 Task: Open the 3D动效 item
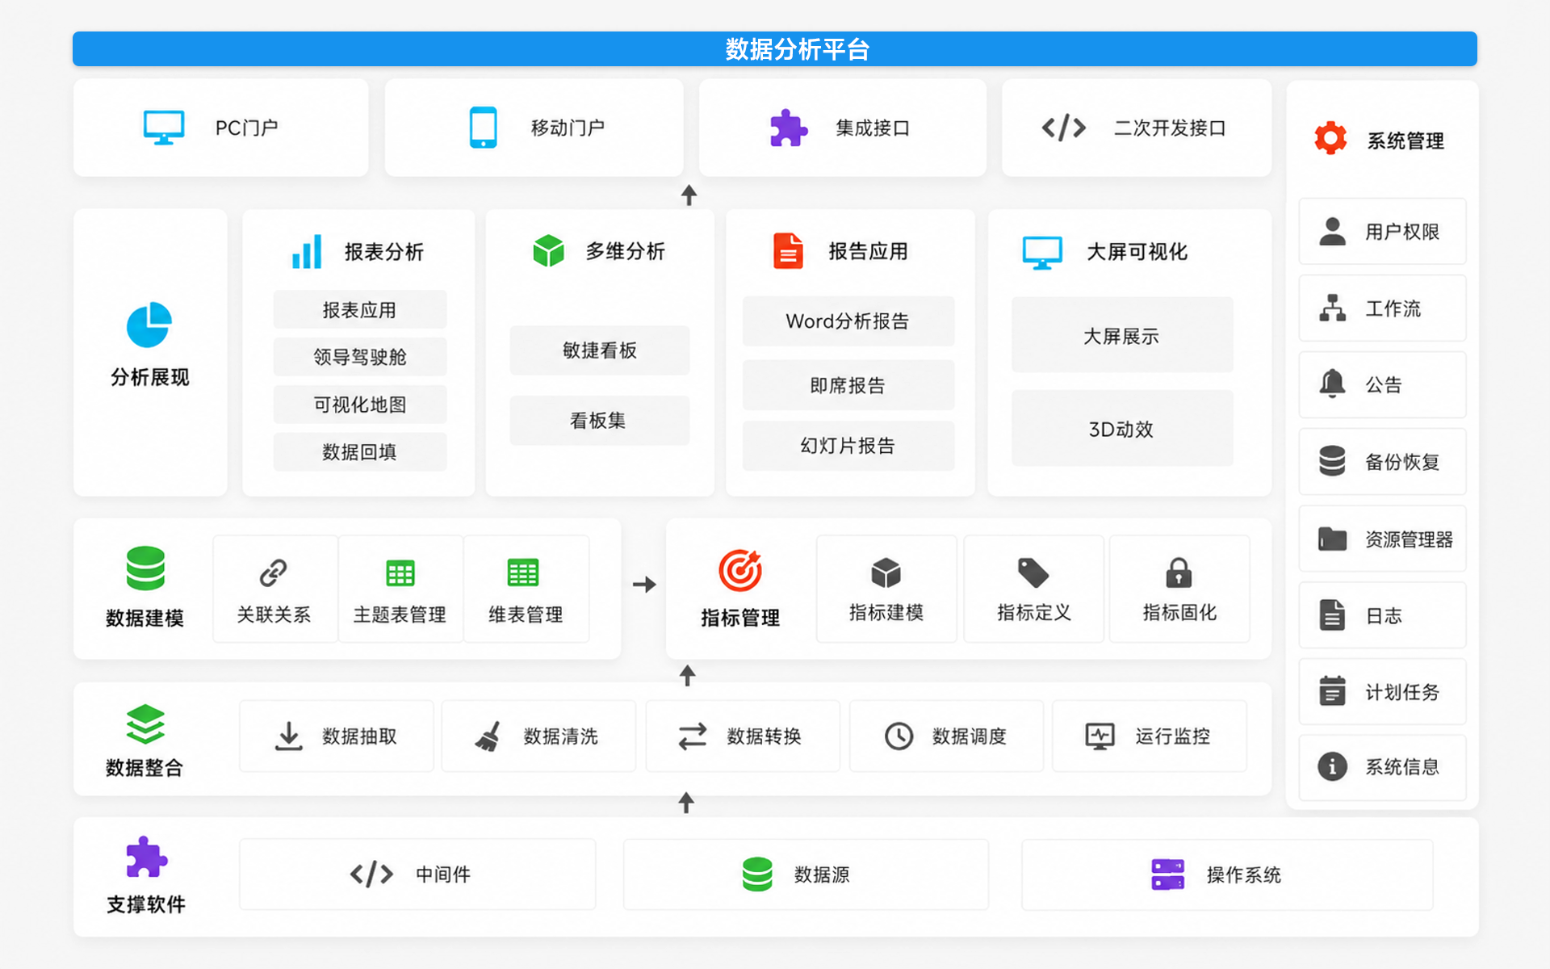(x=1122, y=429)
